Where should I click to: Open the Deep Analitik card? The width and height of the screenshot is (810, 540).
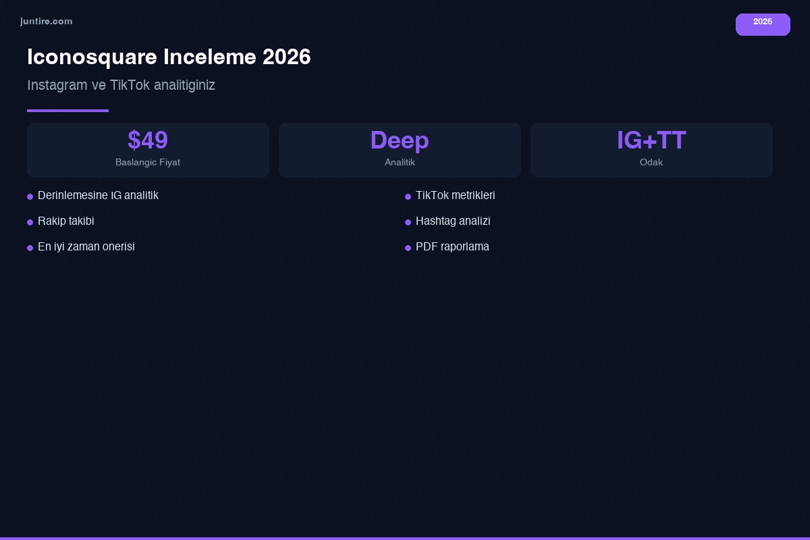[400, 150]
